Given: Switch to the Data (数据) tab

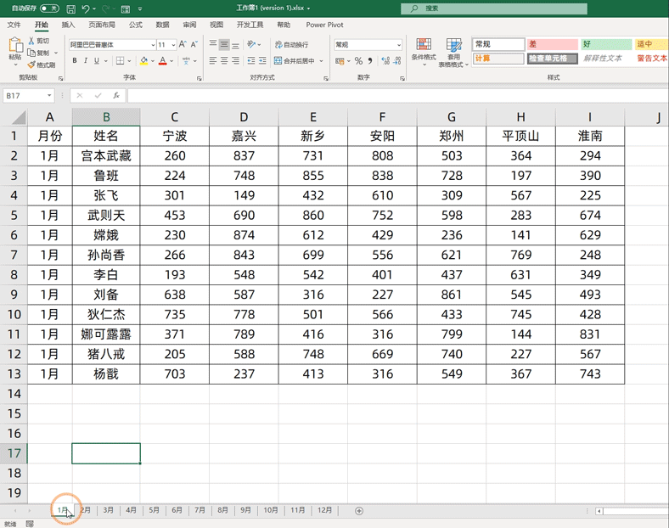Looking at the screenshot, I should coord(162,25).
